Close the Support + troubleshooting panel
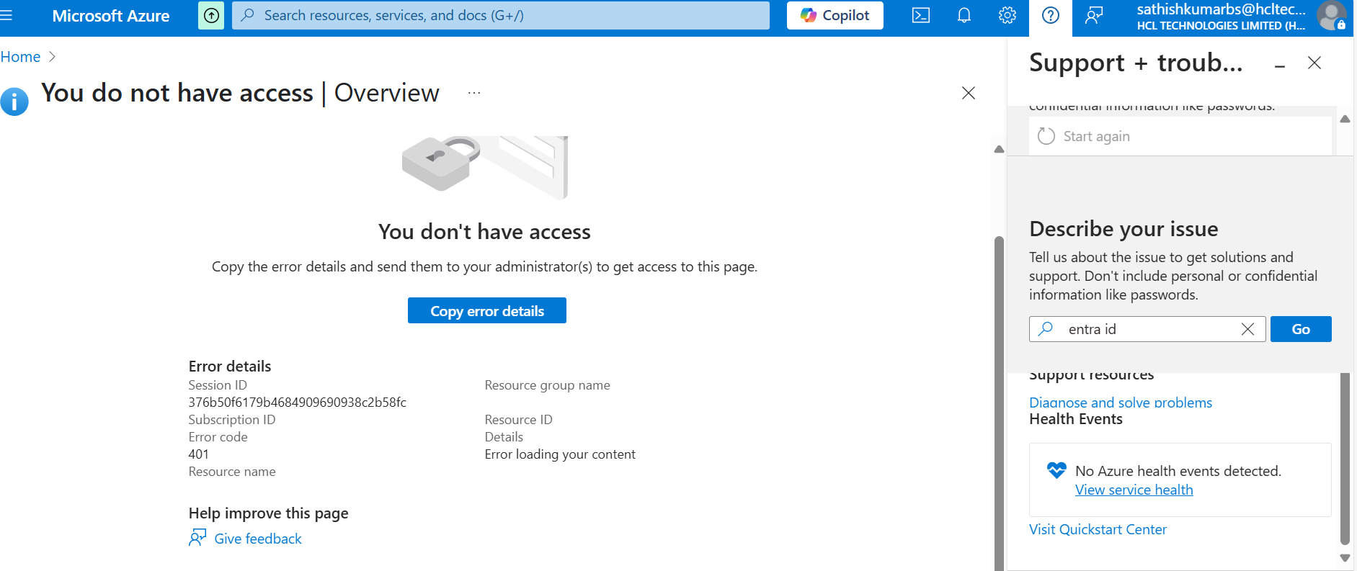The width and height of the screenshot is (1357, 571). [1314, 63]
